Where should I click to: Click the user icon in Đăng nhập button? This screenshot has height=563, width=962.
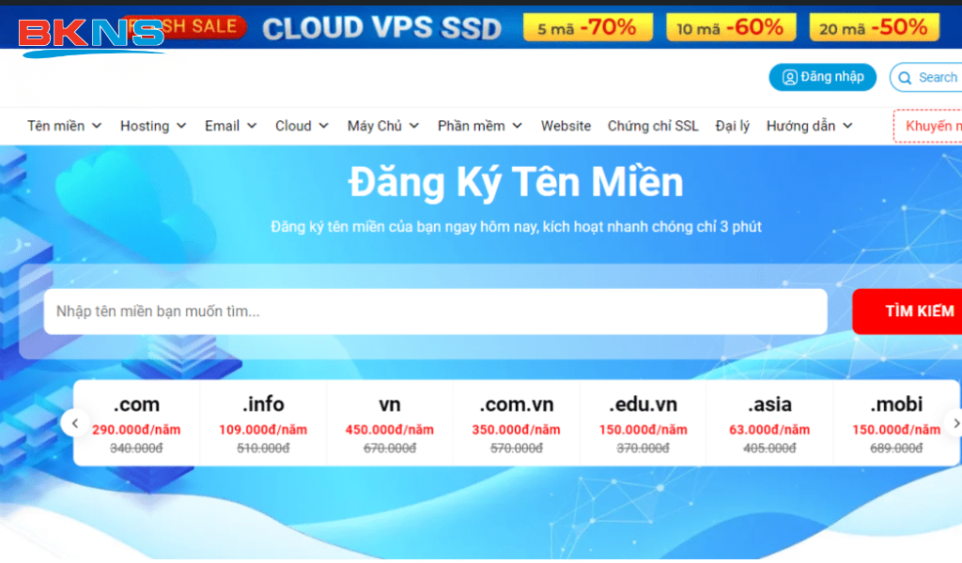[789, 77]
